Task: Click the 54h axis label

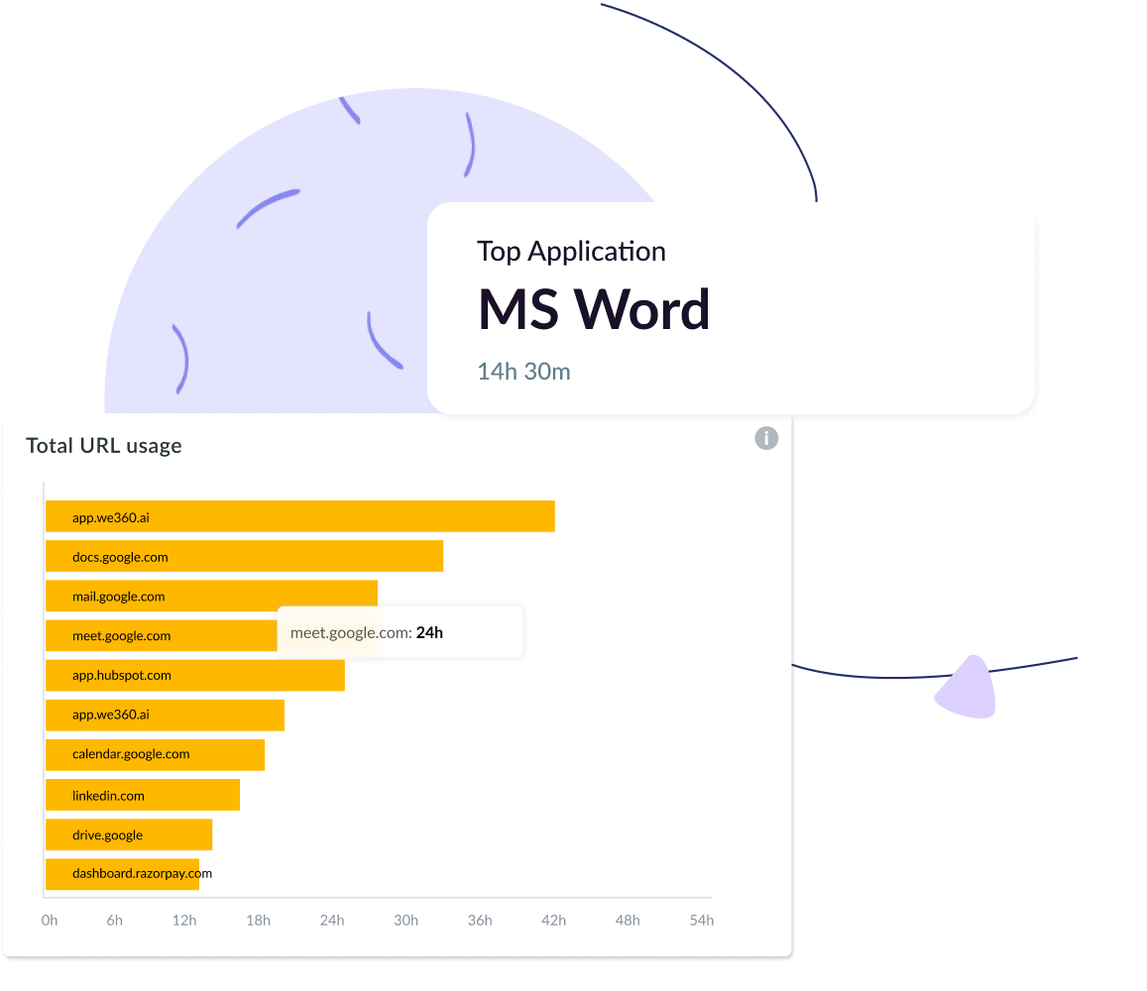Action: point(702,920)
